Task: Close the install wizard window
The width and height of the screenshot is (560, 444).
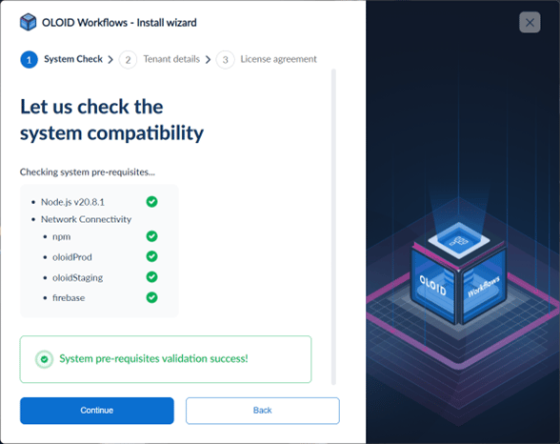Action: click(x=530, y=23)
